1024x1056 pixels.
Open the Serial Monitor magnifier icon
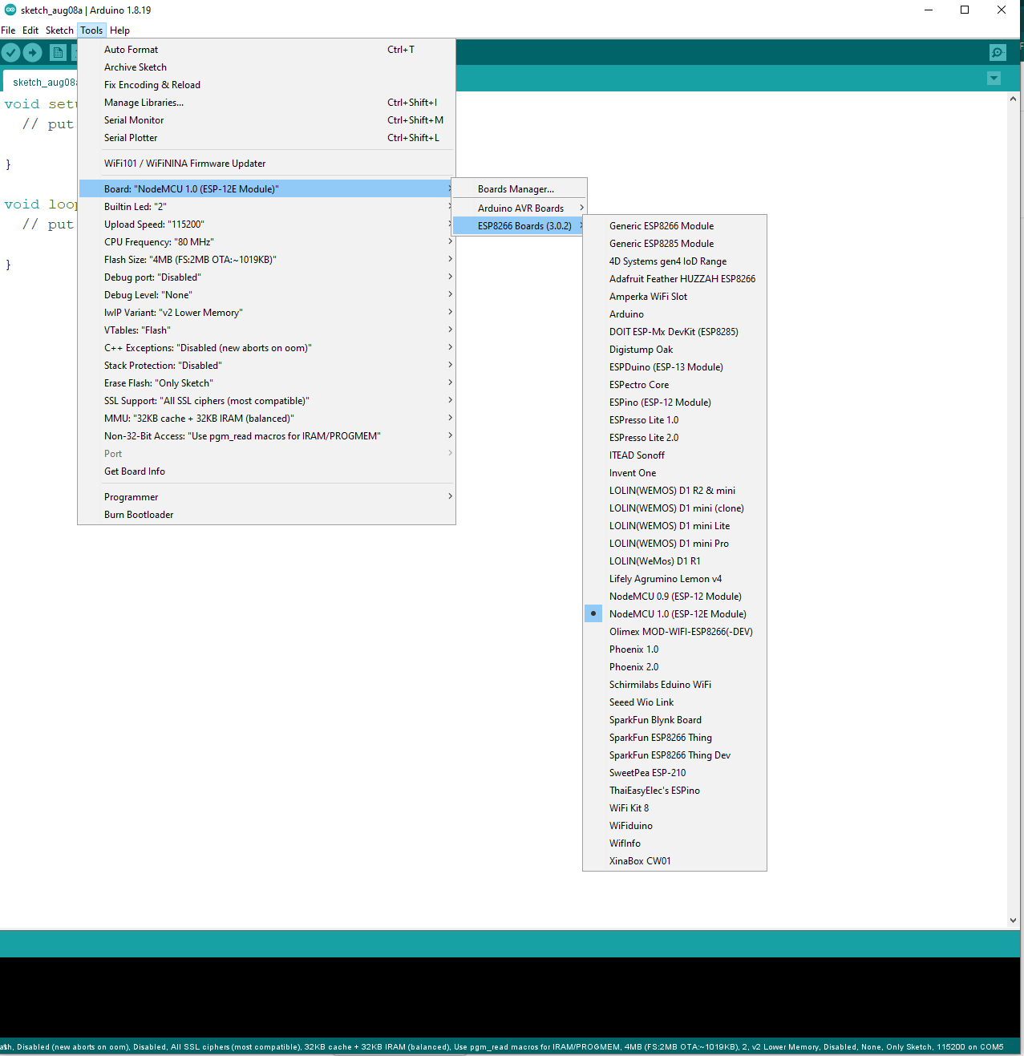tap(998, 53)
